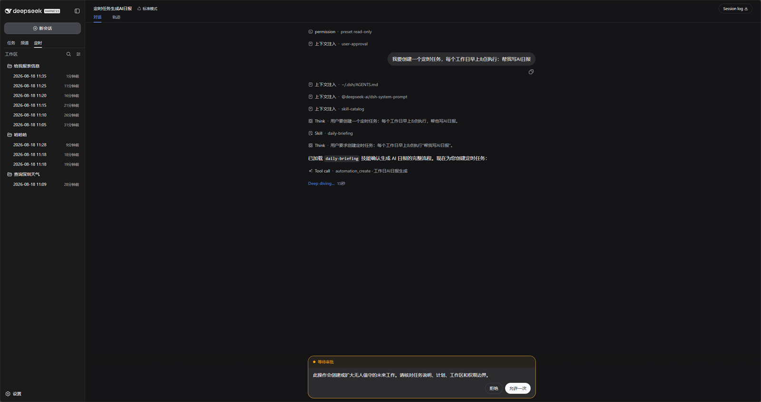Viewport: 761px width, 402px height.
Task: Click folder icon of 给我报表信息
Action: click(x=10, y=66)
